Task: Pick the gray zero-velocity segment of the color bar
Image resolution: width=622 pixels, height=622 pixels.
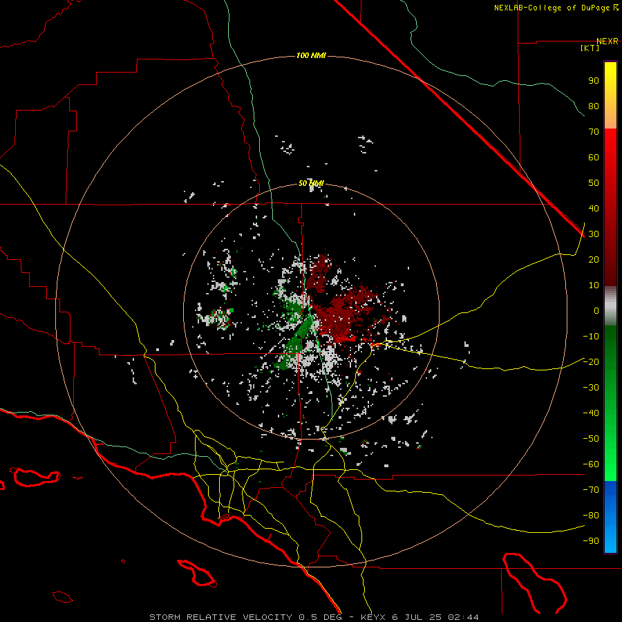Action: [610, 306]
